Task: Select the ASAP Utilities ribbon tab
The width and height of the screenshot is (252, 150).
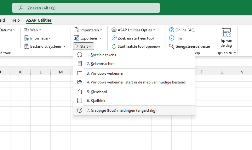Action: click(x=39, y=20)
